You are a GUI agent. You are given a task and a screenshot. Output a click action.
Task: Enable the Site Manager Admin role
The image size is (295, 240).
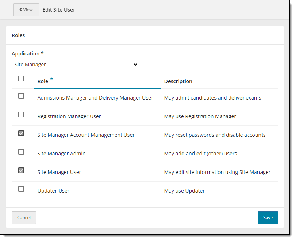click(x=21, y=153)
